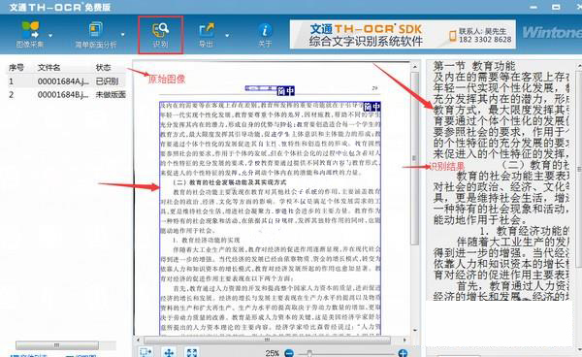
Task: Zoom out with the minus button
Action: 289,353
